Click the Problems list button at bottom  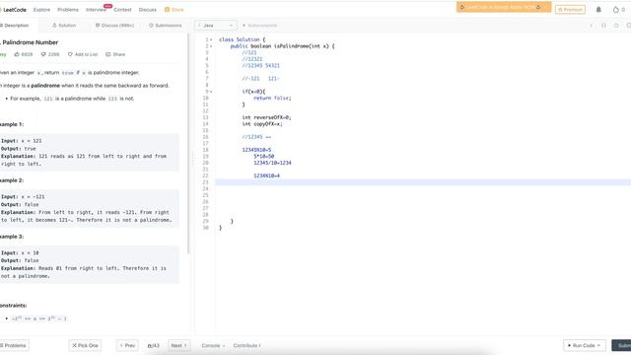click(x=15, y=346)
